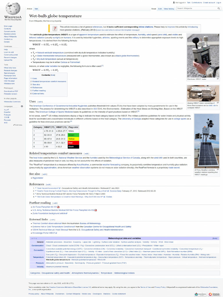Viewport: 223px width, 297px height.
Task: Jump to Uses in contents
Action: click(35, 78)
